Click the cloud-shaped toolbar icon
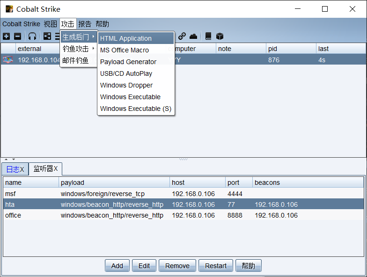Screen dimensions: 367x277 click(x=193, y=36)
